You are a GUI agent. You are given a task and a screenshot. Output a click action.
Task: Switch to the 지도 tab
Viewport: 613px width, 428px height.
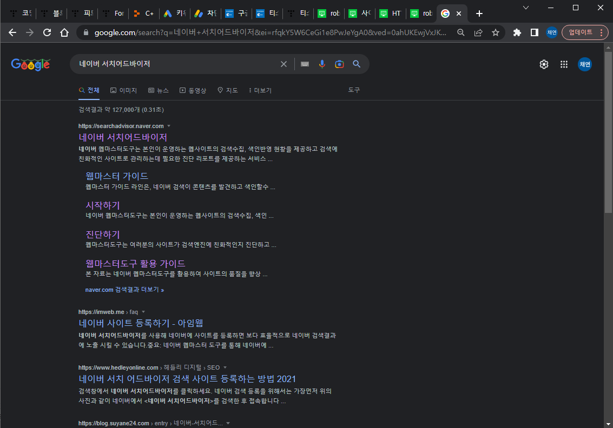(228, 90)
